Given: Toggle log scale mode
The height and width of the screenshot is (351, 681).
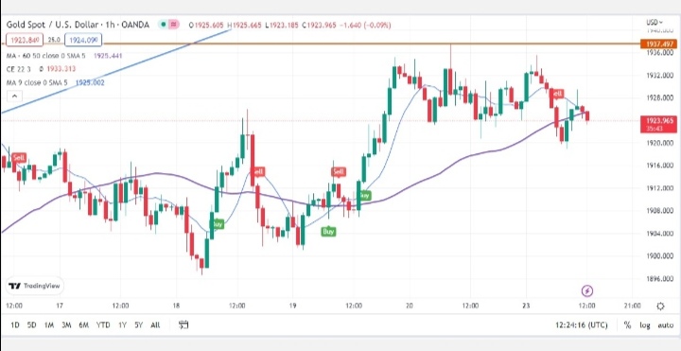Looking at the screenshot, I should click(x=644, y=325).
